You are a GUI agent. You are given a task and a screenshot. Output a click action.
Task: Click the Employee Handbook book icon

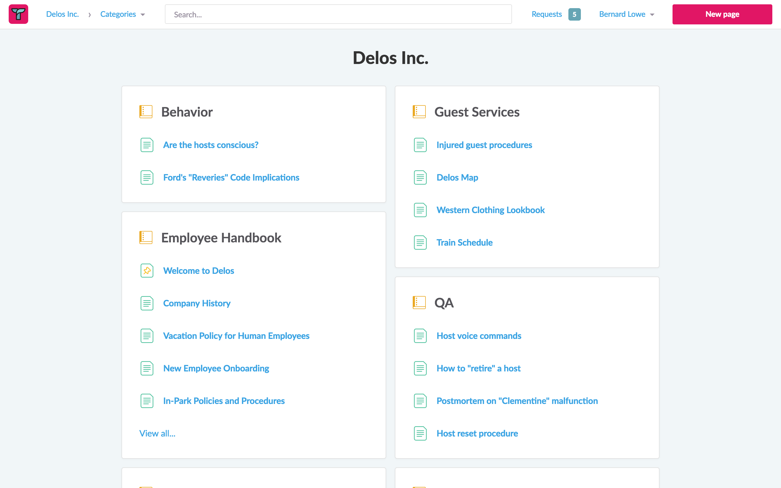tap(146, 237)
